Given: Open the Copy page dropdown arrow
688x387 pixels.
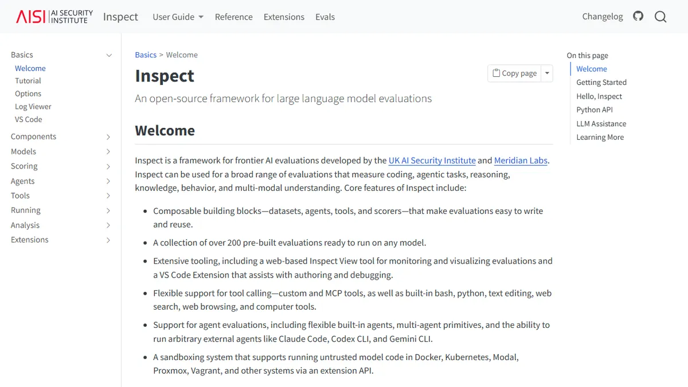Looking at the screenshot, I should point(547,73).
